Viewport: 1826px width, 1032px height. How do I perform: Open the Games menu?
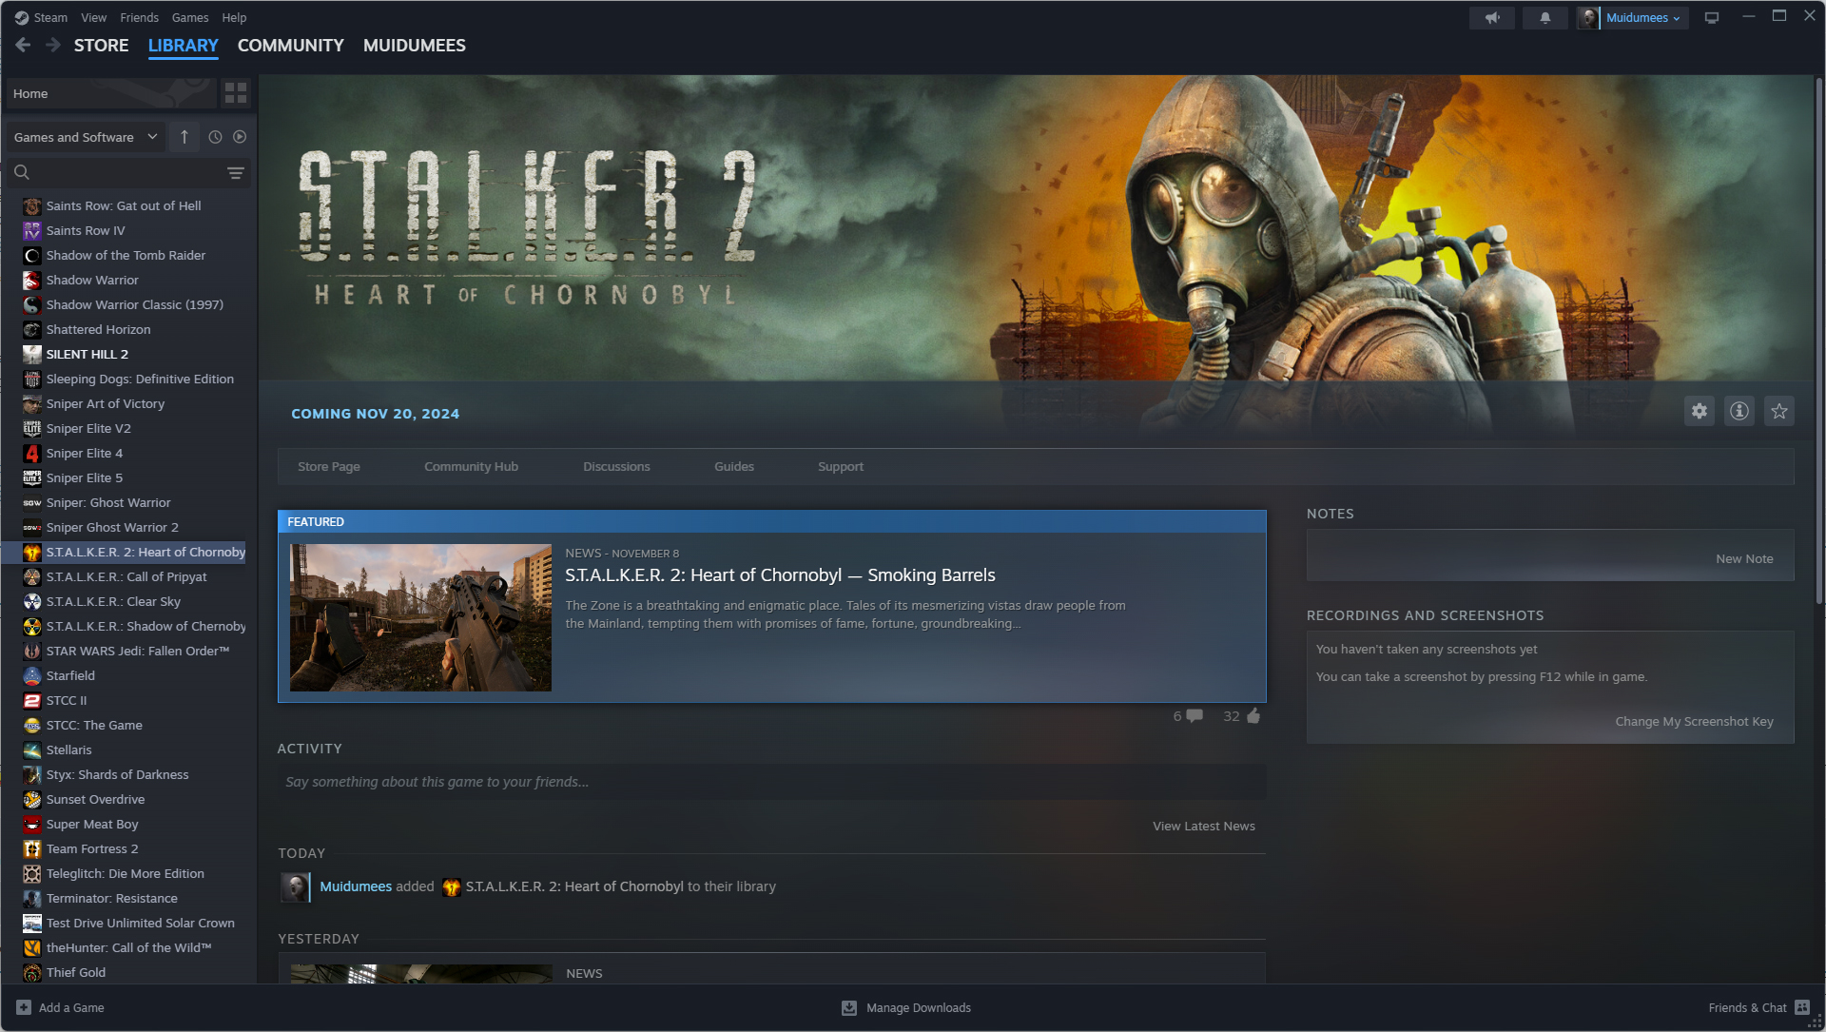(190, 18)
